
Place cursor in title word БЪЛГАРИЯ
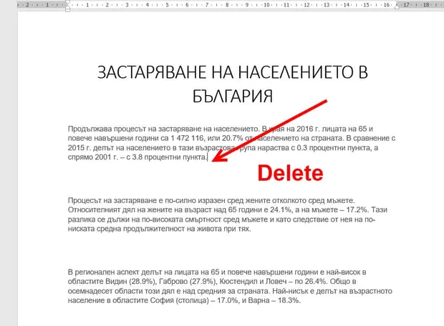[233, 96]
